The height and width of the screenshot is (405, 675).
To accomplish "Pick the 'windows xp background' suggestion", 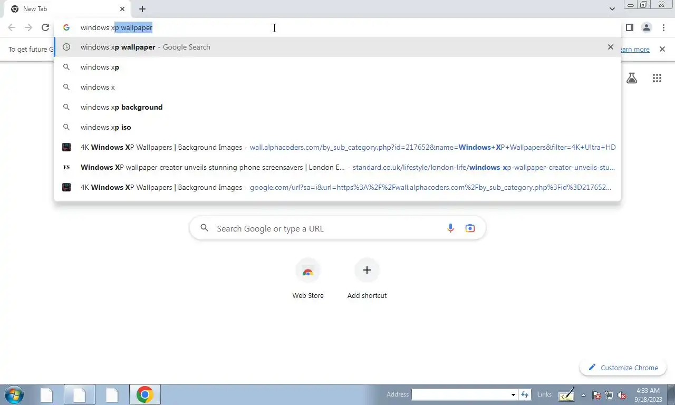I will tap(337, 107).
